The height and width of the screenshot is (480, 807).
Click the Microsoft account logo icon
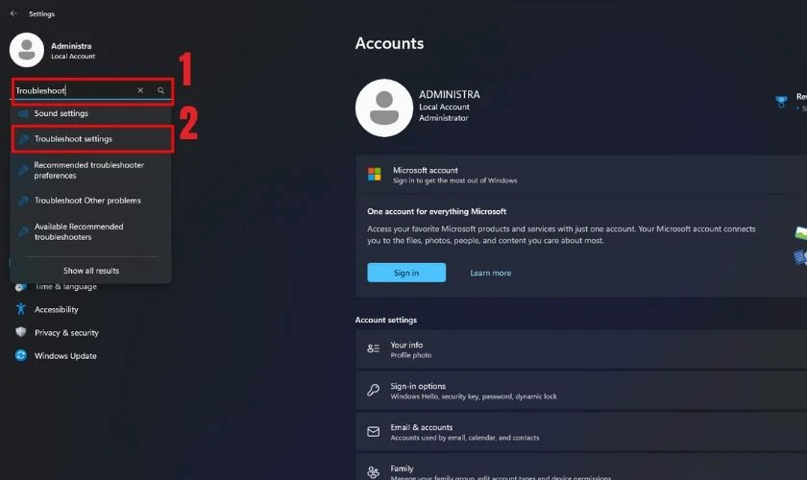coord(375,174)
